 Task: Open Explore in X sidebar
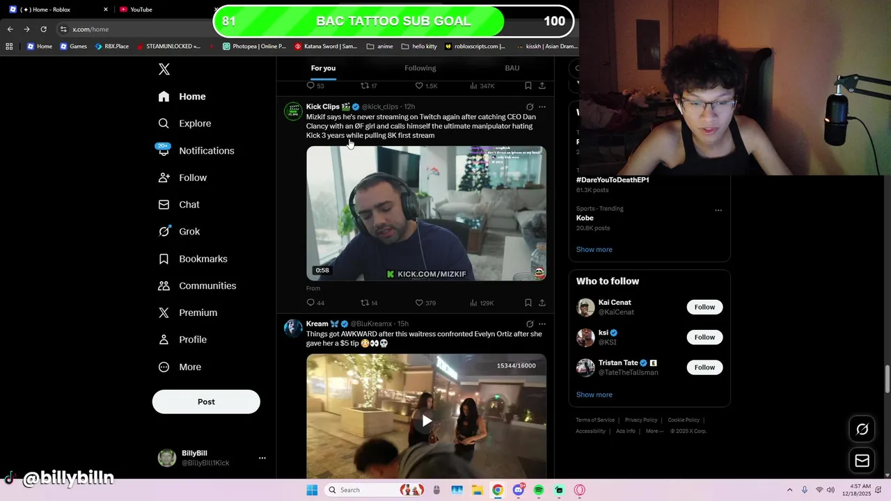click(x=184, y=123)
